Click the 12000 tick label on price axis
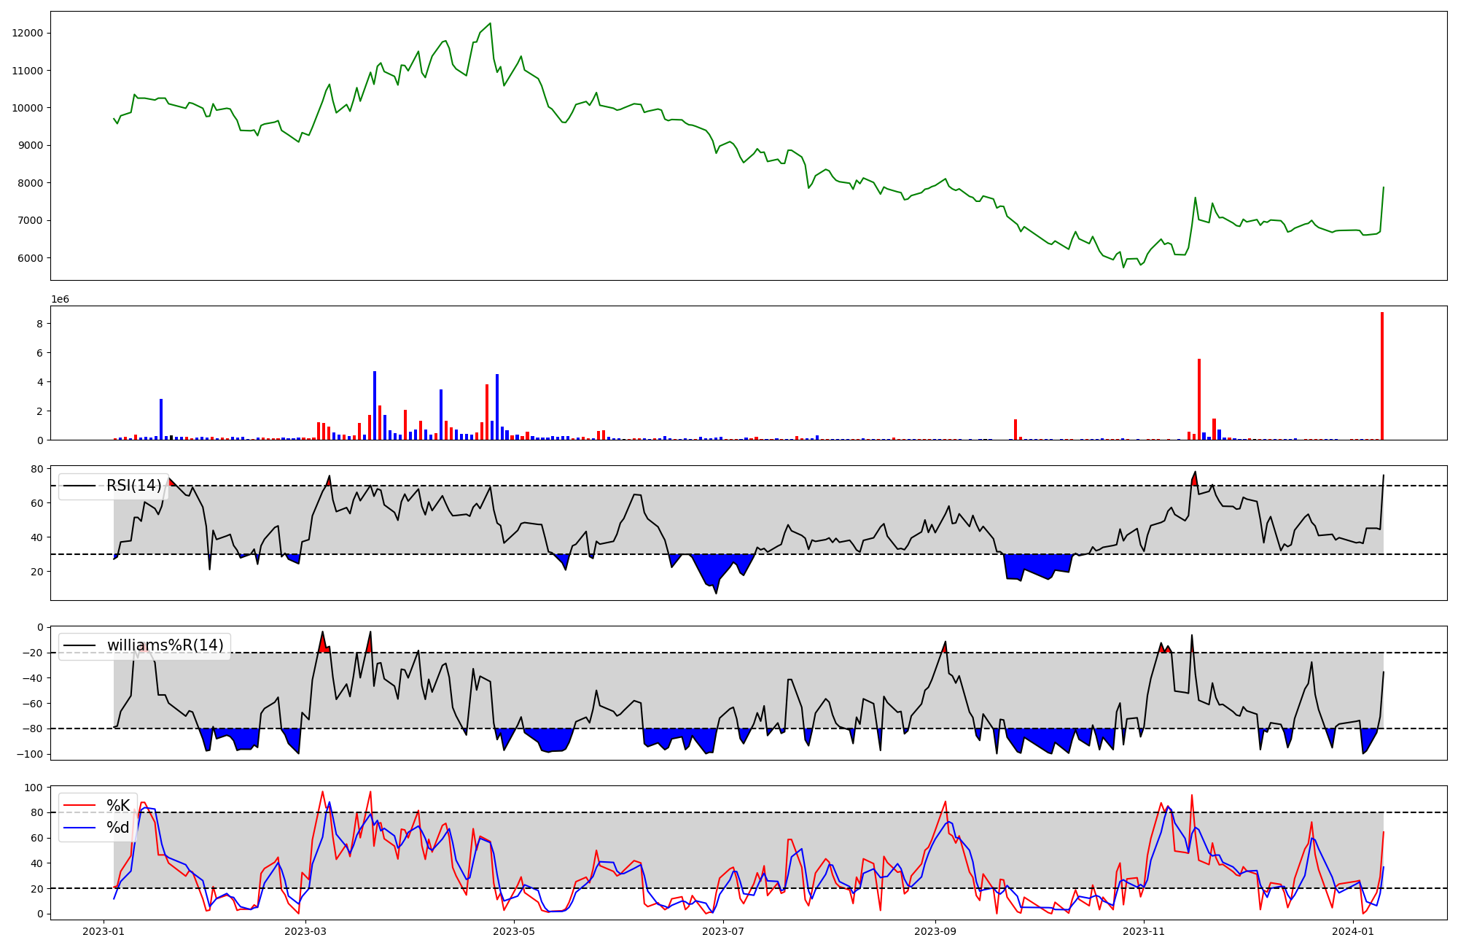 tap(28, 33)
